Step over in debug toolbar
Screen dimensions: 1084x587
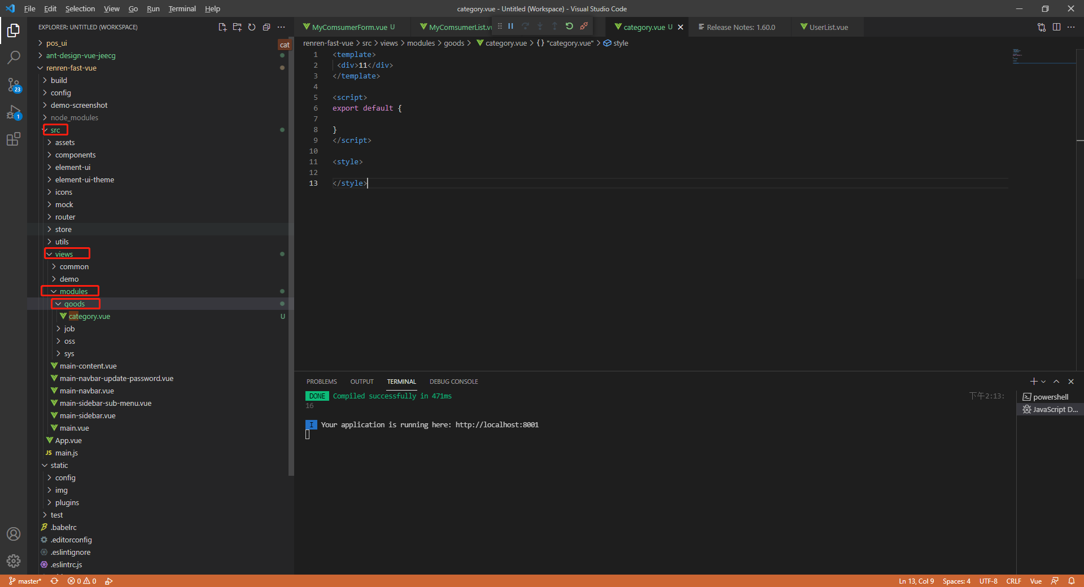pyautogui.click(x=526, y=26)
